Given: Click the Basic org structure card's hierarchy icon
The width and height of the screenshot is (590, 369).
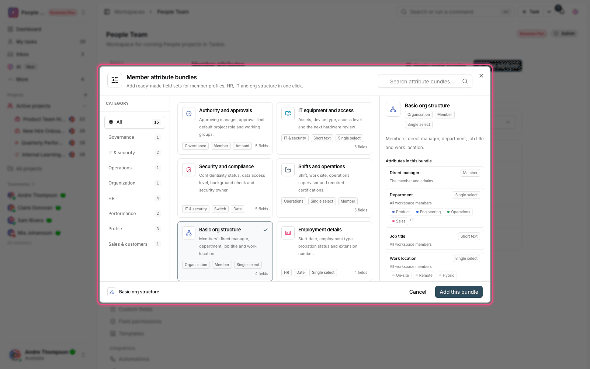Looking at the screenshot, I should pos(189,233).
